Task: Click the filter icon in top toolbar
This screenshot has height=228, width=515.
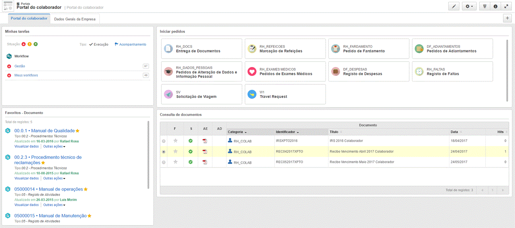Action: click(485, 6)
